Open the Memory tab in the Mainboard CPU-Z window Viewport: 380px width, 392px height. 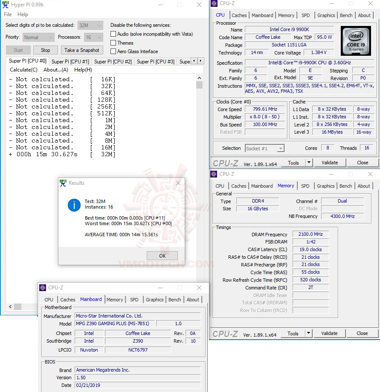pos(115,300)
